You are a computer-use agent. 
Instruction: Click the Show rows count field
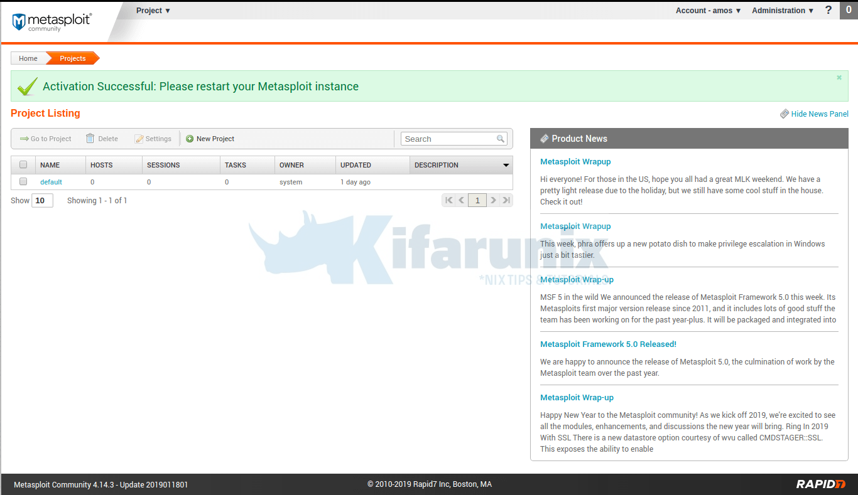click(42, 201)
